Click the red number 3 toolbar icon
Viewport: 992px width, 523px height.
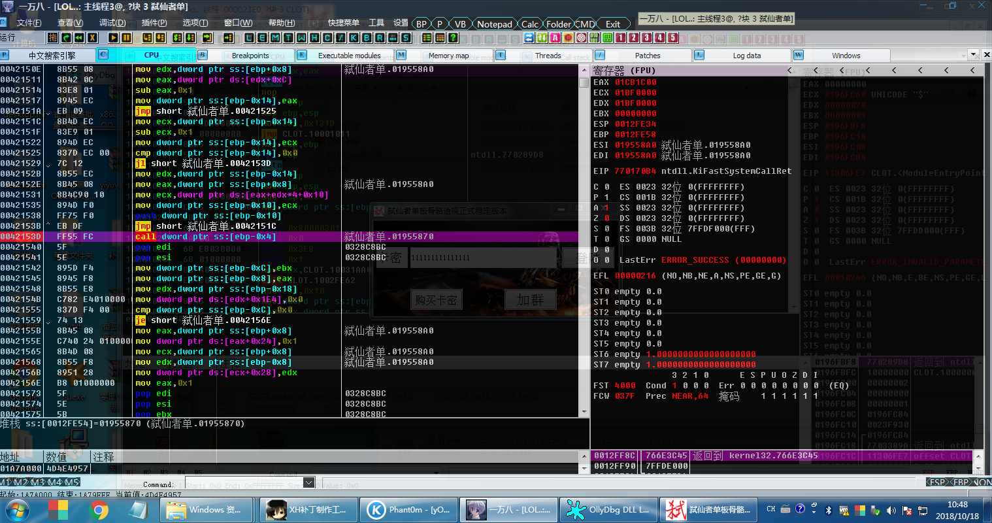point(646,38)
